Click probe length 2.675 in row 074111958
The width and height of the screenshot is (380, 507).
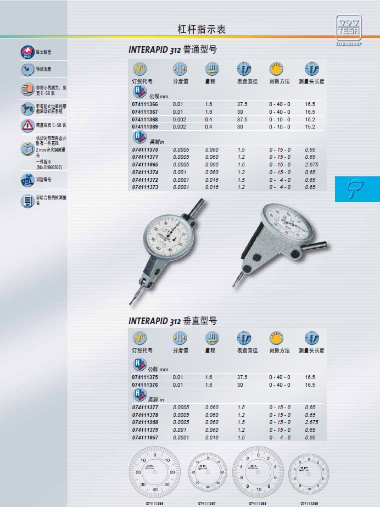point(311,422)
